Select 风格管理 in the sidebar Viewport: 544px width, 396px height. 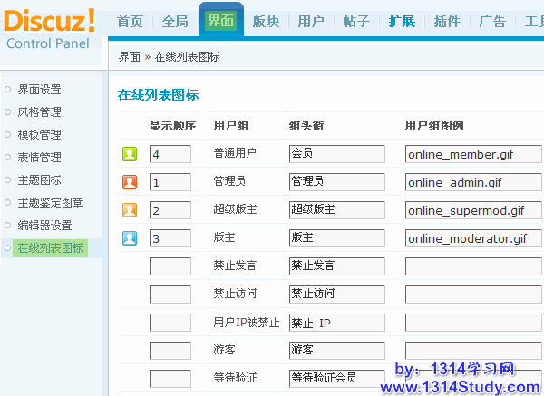pyautogui.click(x=39, y=112)
